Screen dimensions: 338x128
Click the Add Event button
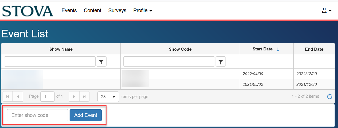[85, 115]
